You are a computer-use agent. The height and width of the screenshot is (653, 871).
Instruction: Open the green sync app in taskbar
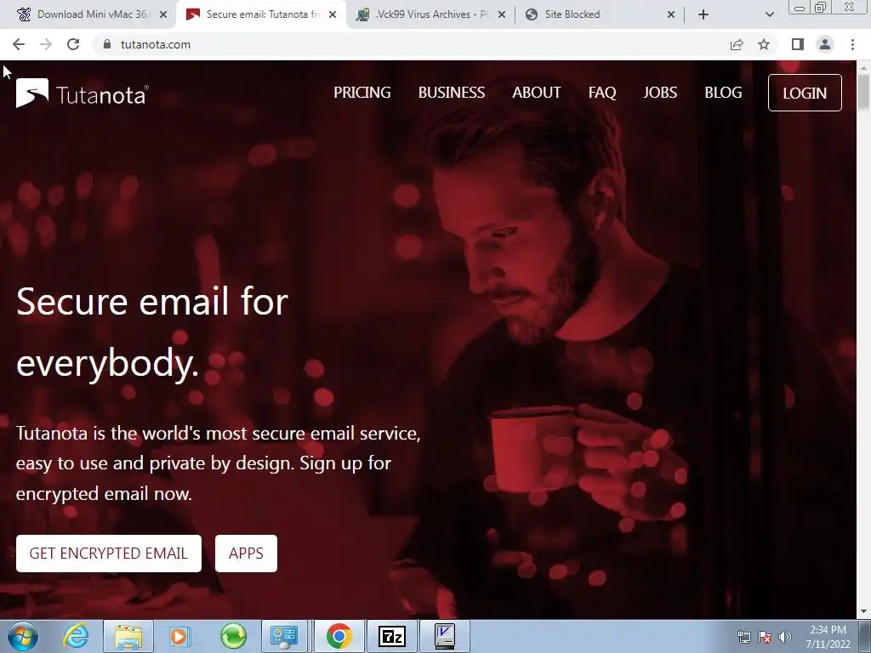[233, 636]
